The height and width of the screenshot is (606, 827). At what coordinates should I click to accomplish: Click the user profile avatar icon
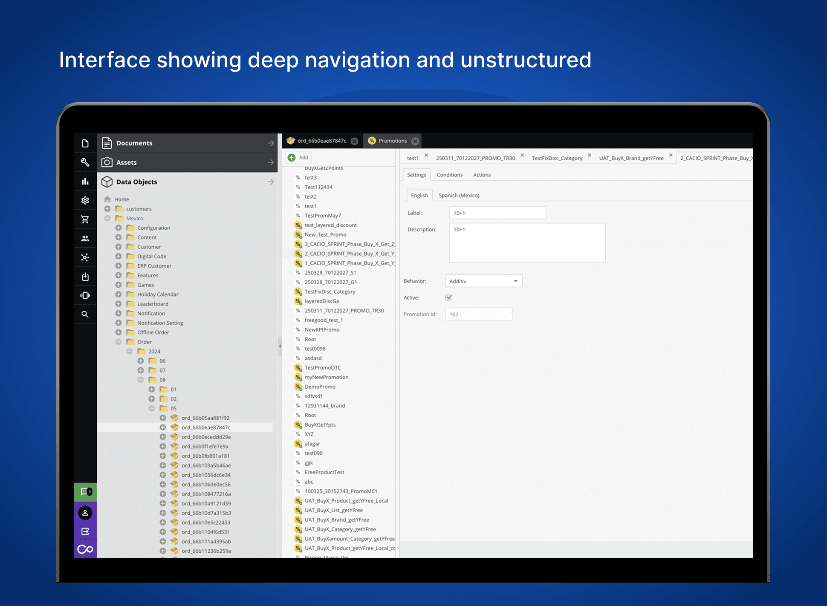[x=85, y=513]
